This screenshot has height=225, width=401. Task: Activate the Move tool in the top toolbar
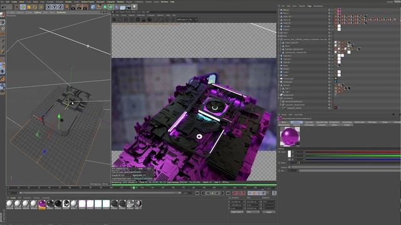pyautogui.click(x=23, y=7)
